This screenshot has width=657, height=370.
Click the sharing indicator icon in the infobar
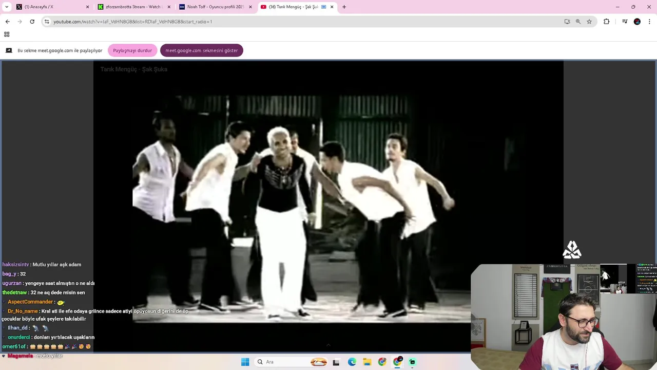pyautogui.click(x=9, y=50)
